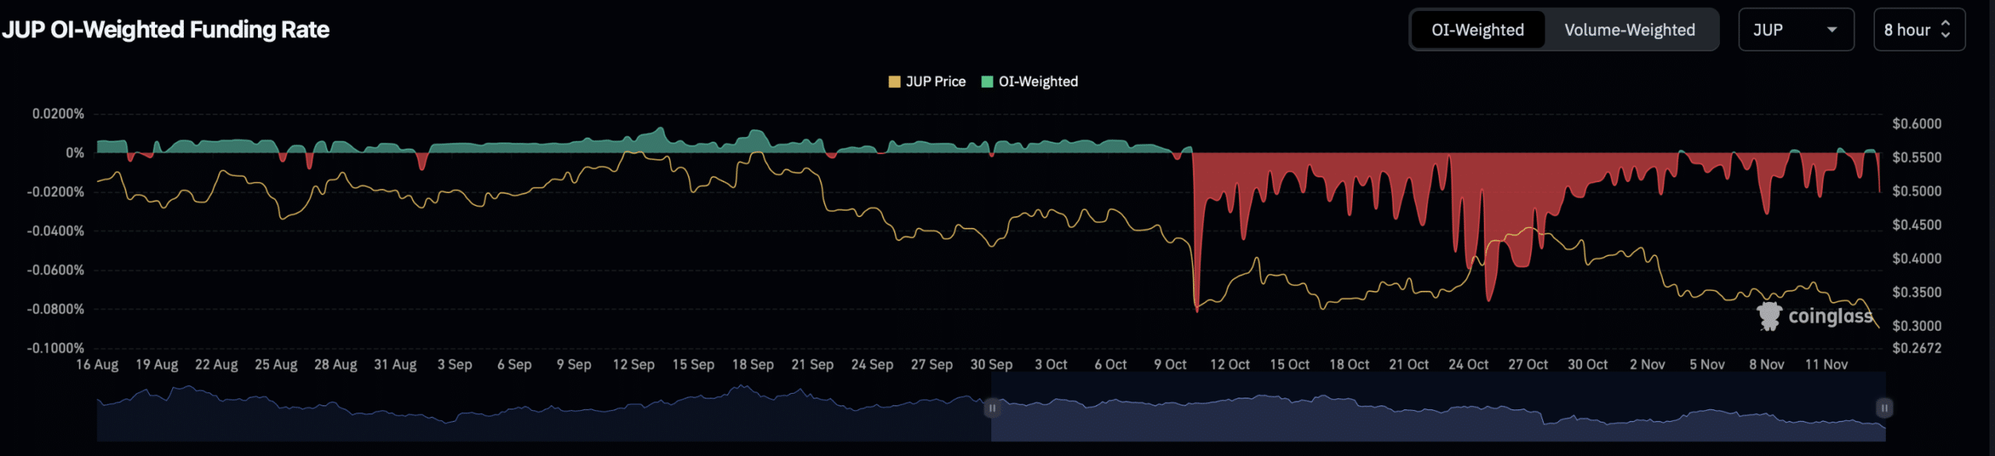Screen dimensions: 1995x456
Task: Open the 8 hour interval selector
Action: 1907,30
